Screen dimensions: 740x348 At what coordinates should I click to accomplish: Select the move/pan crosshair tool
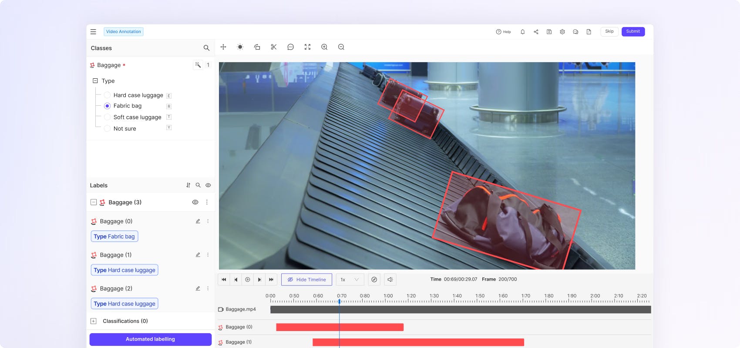223,47
